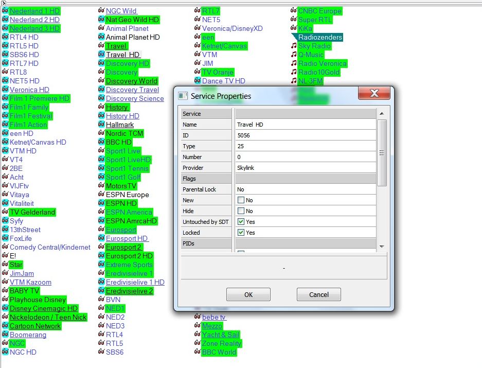Click the Parental Lock value No

tap(306, 189)
